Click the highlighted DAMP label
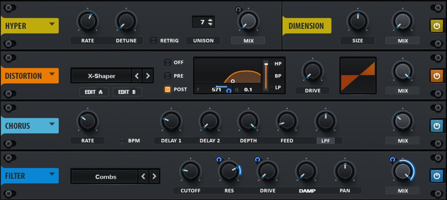Screen dimensions: 447x200 coord(307,191)
